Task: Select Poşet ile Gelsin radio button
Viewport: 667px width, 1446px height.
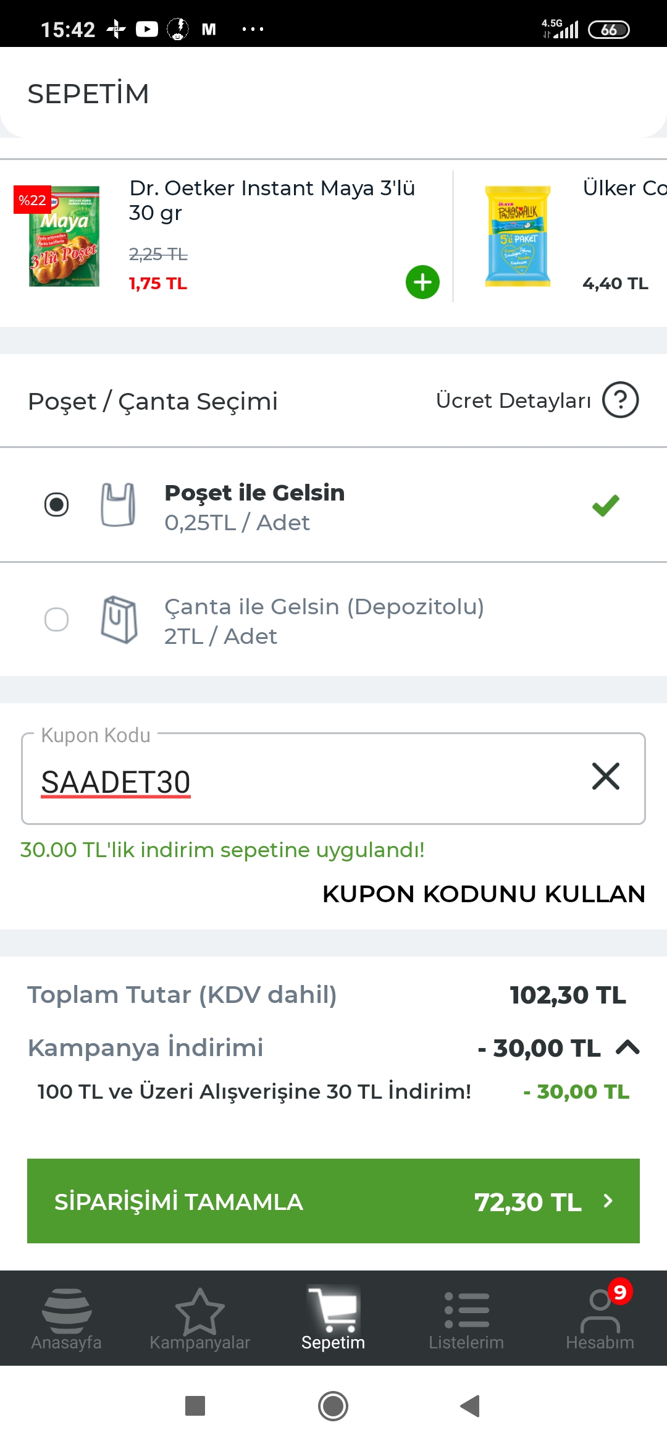Action: (x=56, y=505)
